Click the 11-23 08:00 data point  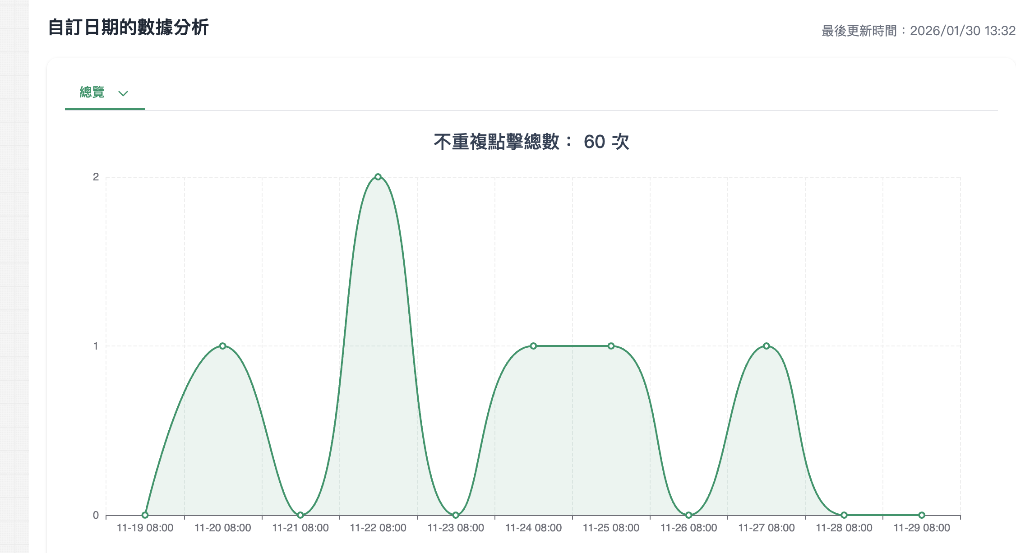point(456,515)
